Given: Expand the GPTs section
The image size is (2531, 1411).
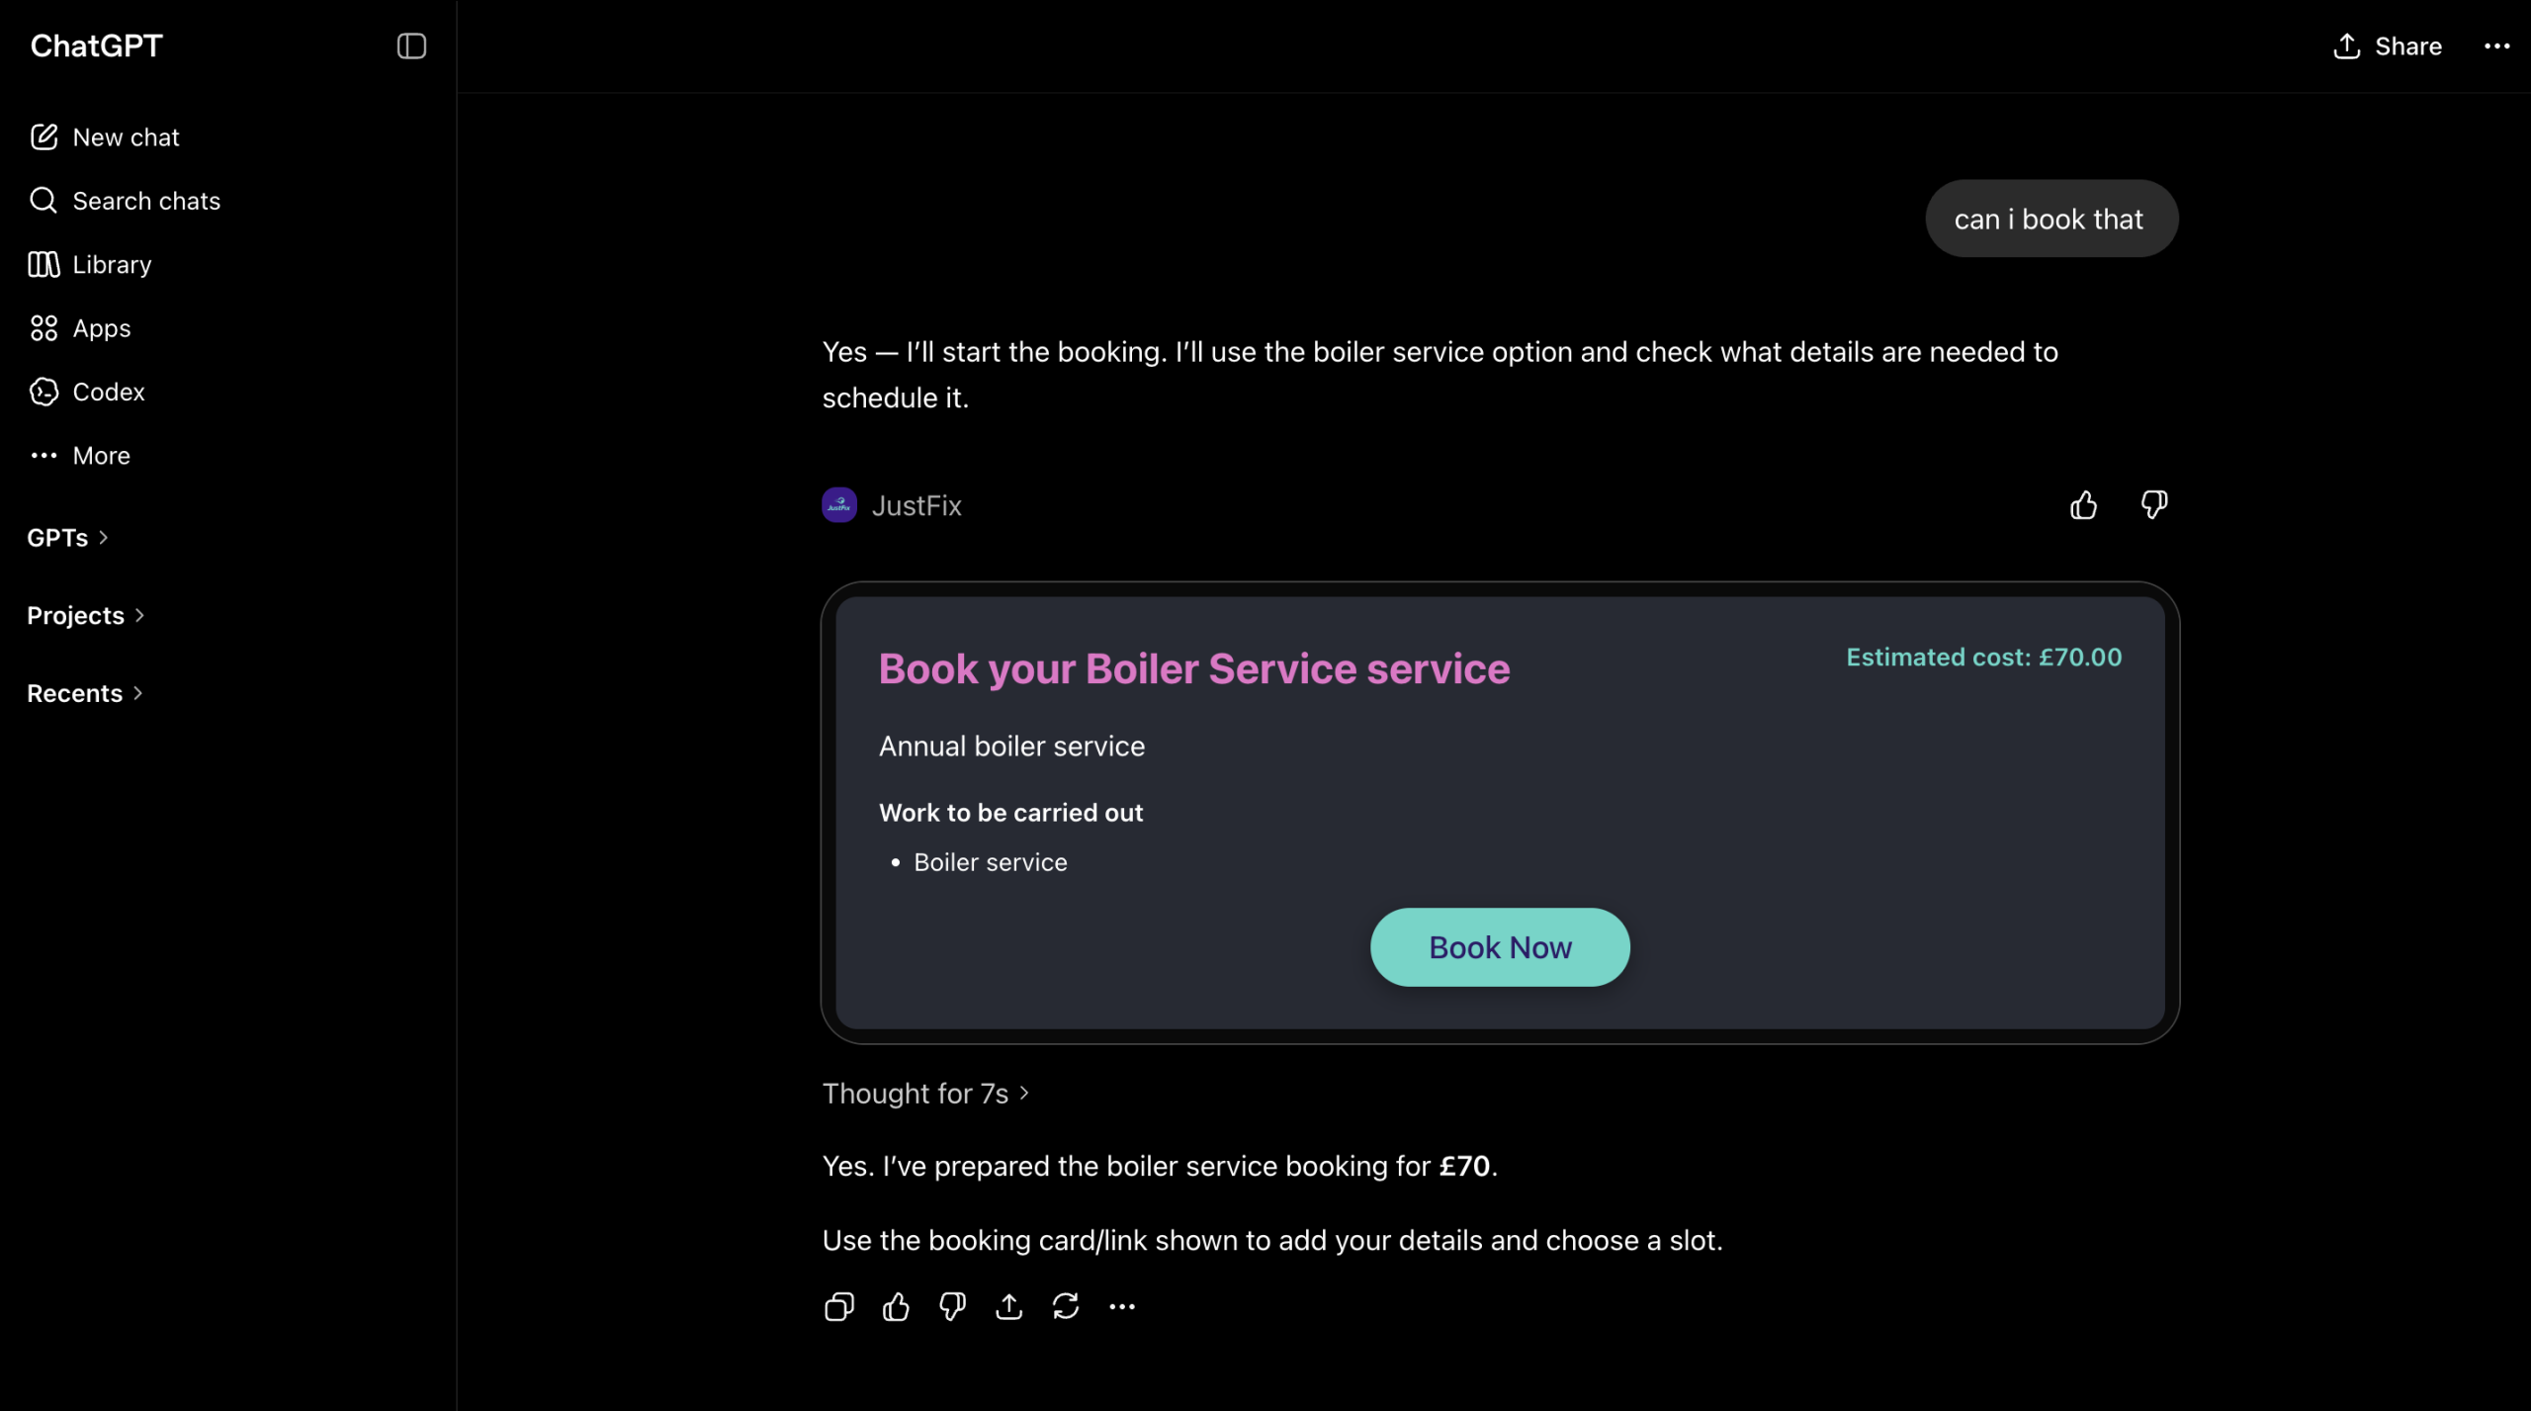Looking at the screenshot, I should tap(67, 538).
